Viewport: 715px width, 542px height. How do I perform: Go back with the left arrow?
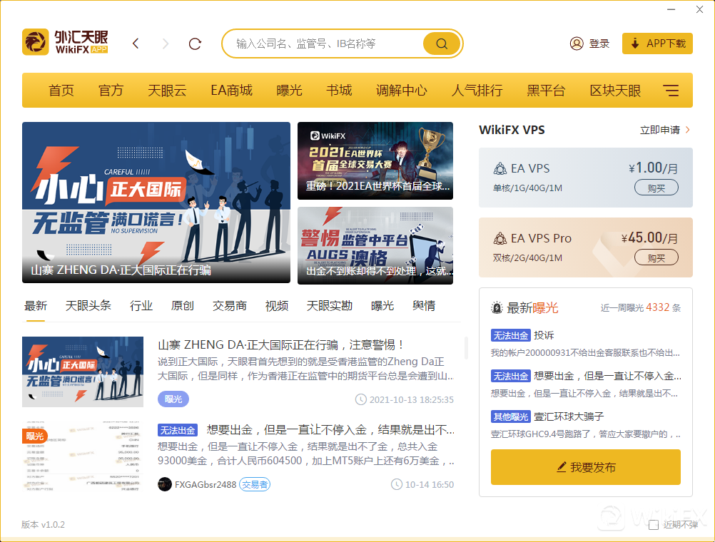pos(136,44)
